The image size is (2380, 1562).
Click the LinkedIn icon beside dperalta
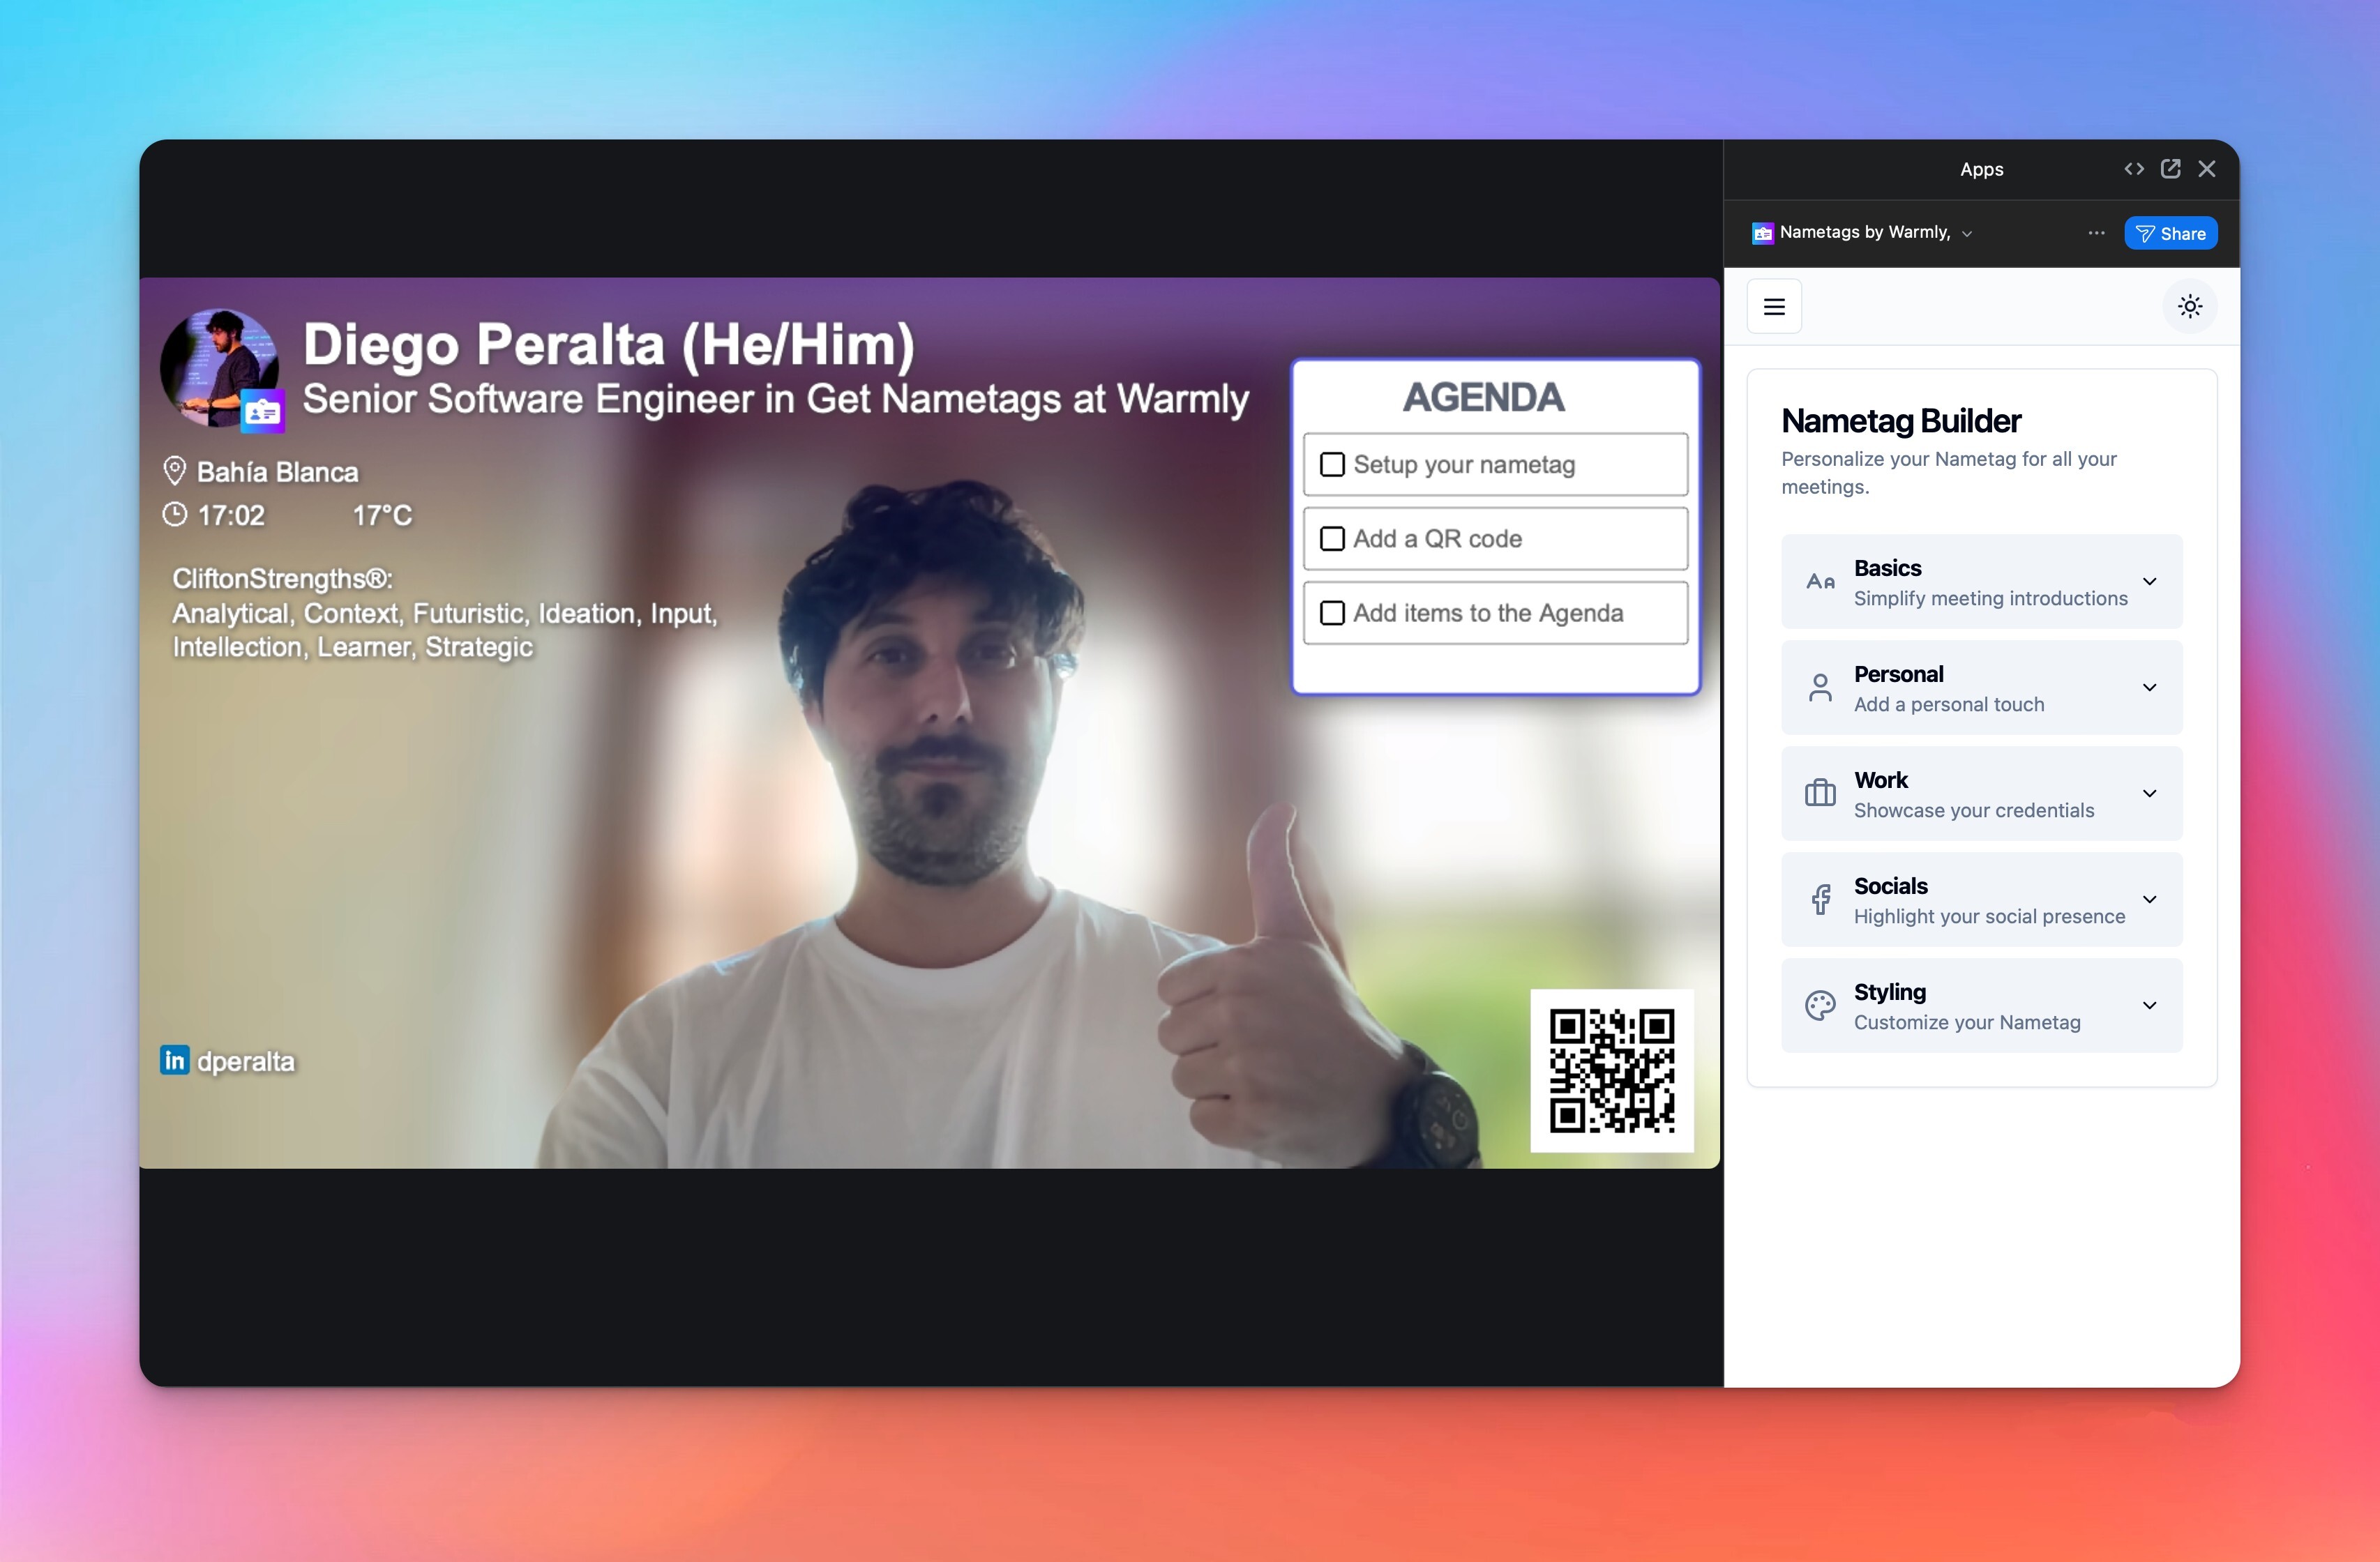(x=174, y=1060)
